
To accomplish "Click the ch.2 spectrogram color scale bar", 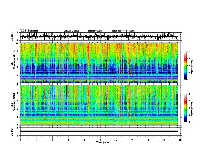I will (185, 108).
